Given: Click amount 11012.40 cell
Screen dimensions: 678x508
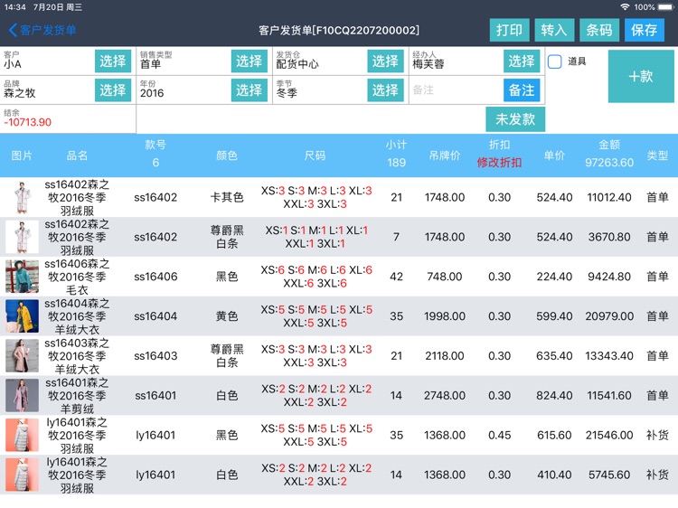Looking at the screenshot, I should [x=609, y=198].
